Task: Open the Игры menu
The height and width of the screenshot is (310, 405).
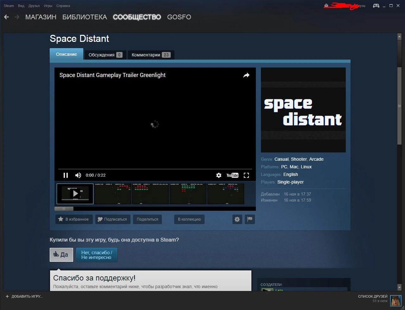Action: click(x=48, y=6)
